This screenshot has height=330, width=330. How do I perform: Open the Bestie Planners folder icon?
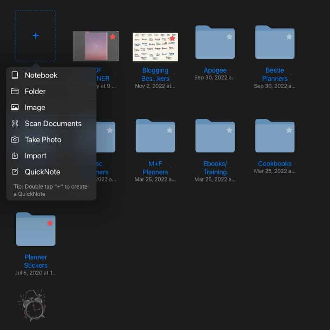point(275,42)
